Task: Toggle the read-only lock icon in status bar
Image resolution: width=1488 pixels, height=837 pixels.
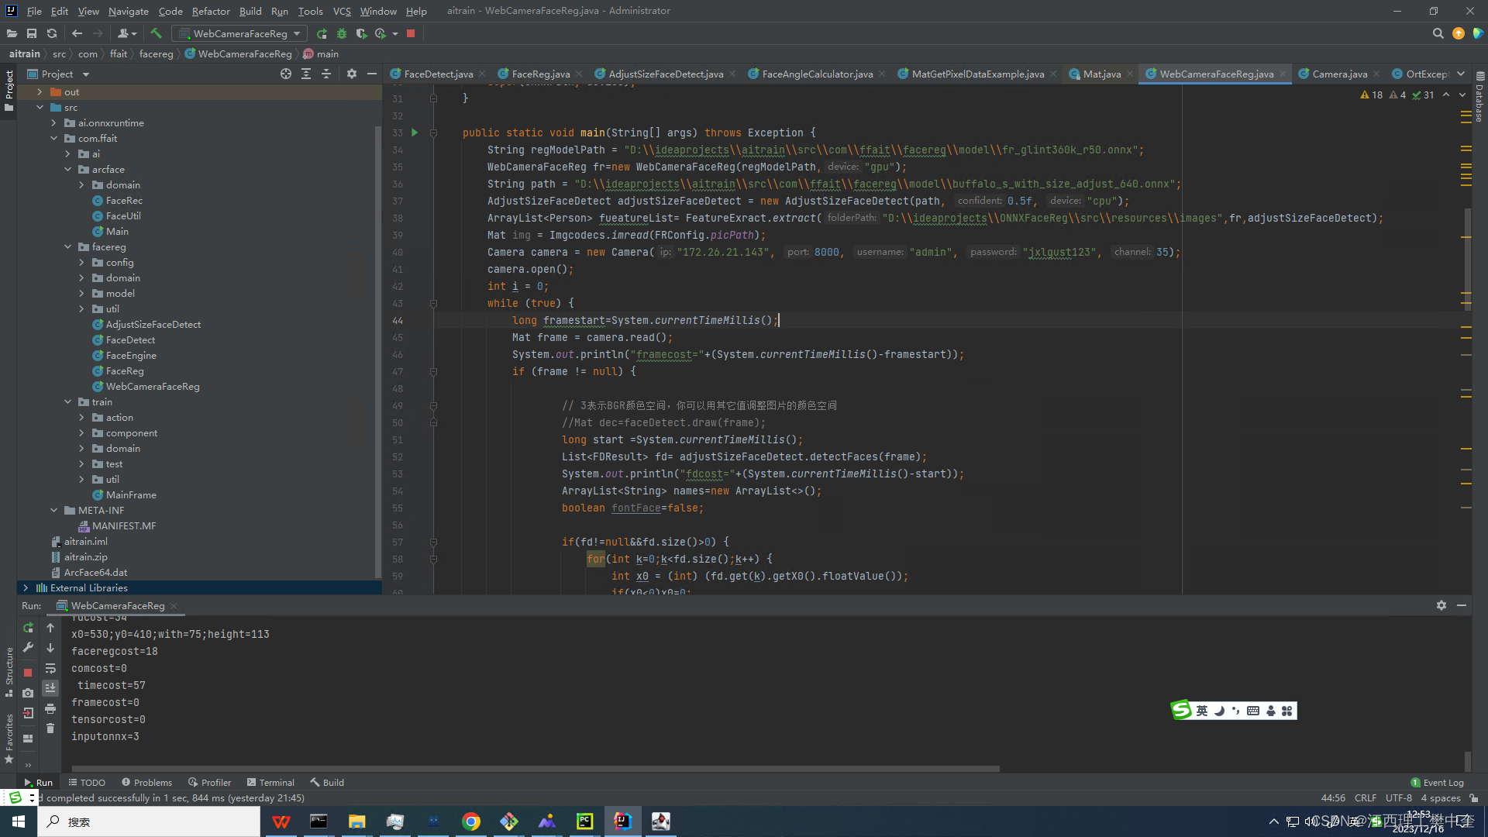Action: point(1473,798)
